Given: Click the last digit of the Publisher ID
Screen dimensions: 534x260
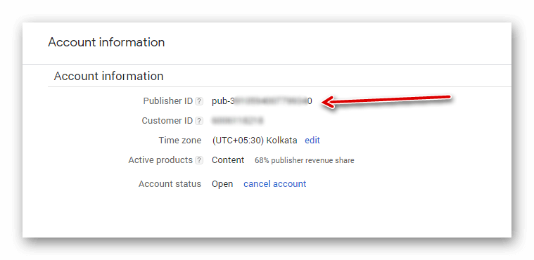Looking at the screenshot, I should [310, 101].
